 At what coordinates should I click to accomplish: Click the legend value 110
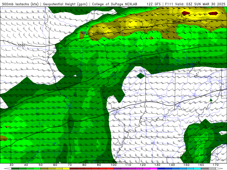click(x=128, y=165)
